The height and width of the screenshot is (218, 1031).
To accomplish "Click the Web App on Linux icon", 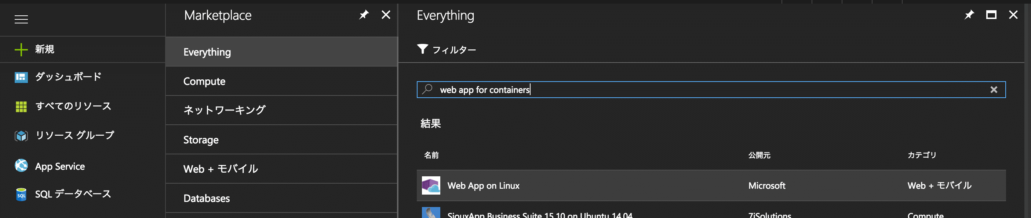I will 431,186.
